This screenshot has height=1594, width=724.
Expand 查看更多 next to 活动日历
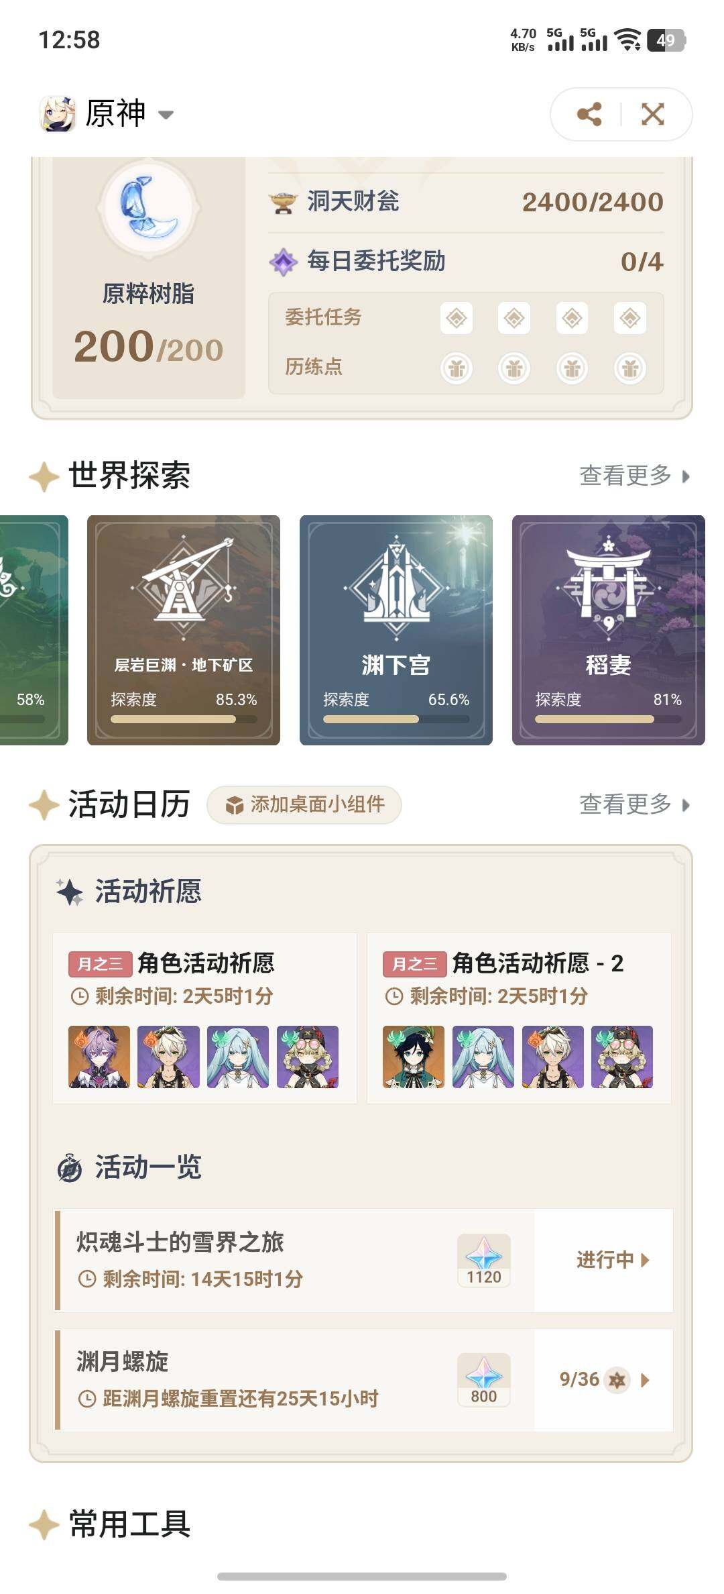tap(634, 804)
